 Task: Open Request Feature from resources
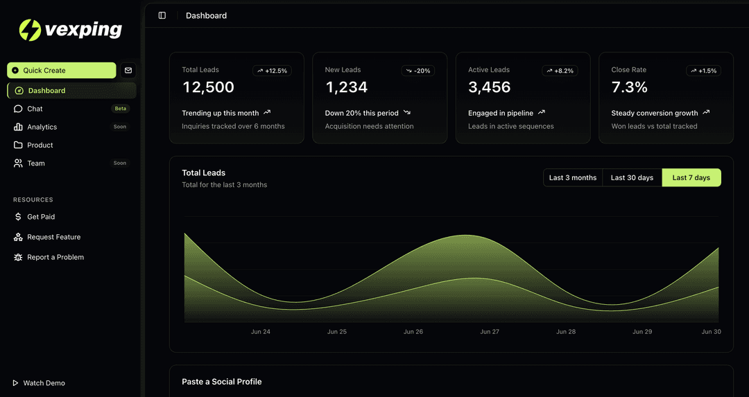pyautogui.click(x=53, y=237)
